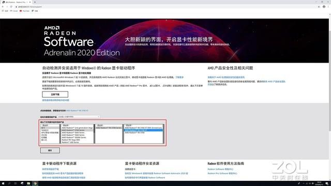Select AMD Radeon 2nd generation Vega
Viewport: 331px width, 186px height.
click(x=77, y=128)
